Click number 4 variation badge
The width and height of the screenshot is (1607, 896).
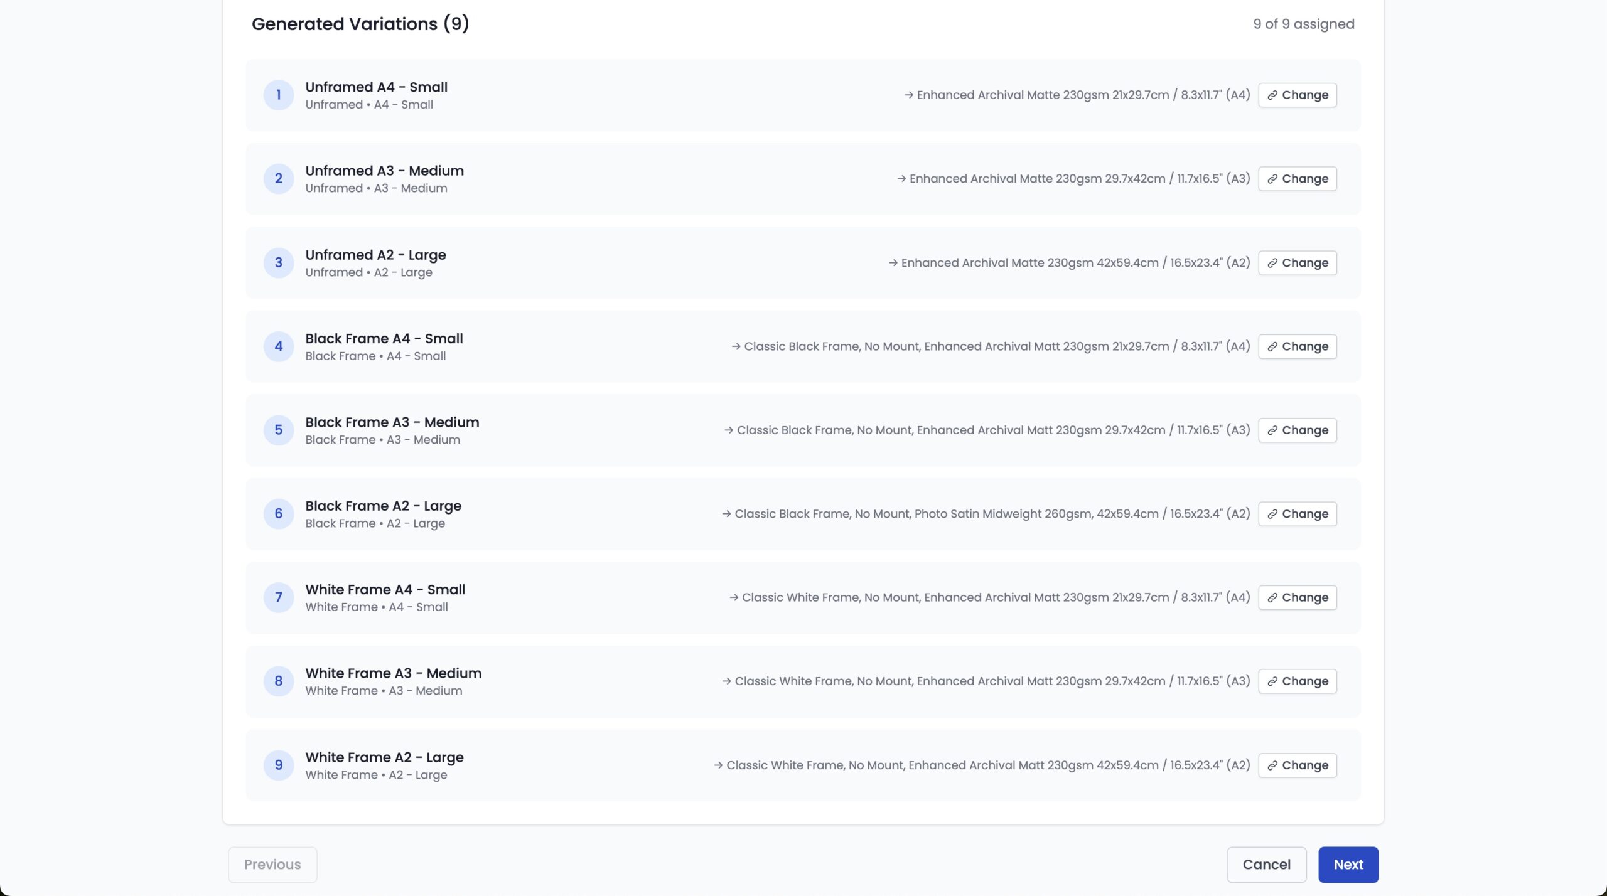click(279, 346)
